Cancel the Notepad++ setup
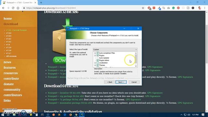208x117 pixels. (x=134, y=82)
